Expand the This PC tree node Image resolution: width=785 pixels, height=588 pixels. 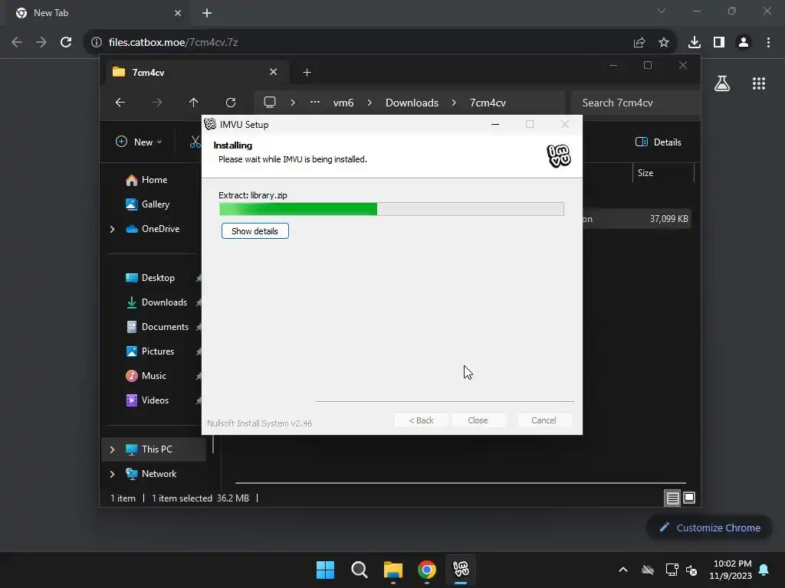click(x=112, y=449)
